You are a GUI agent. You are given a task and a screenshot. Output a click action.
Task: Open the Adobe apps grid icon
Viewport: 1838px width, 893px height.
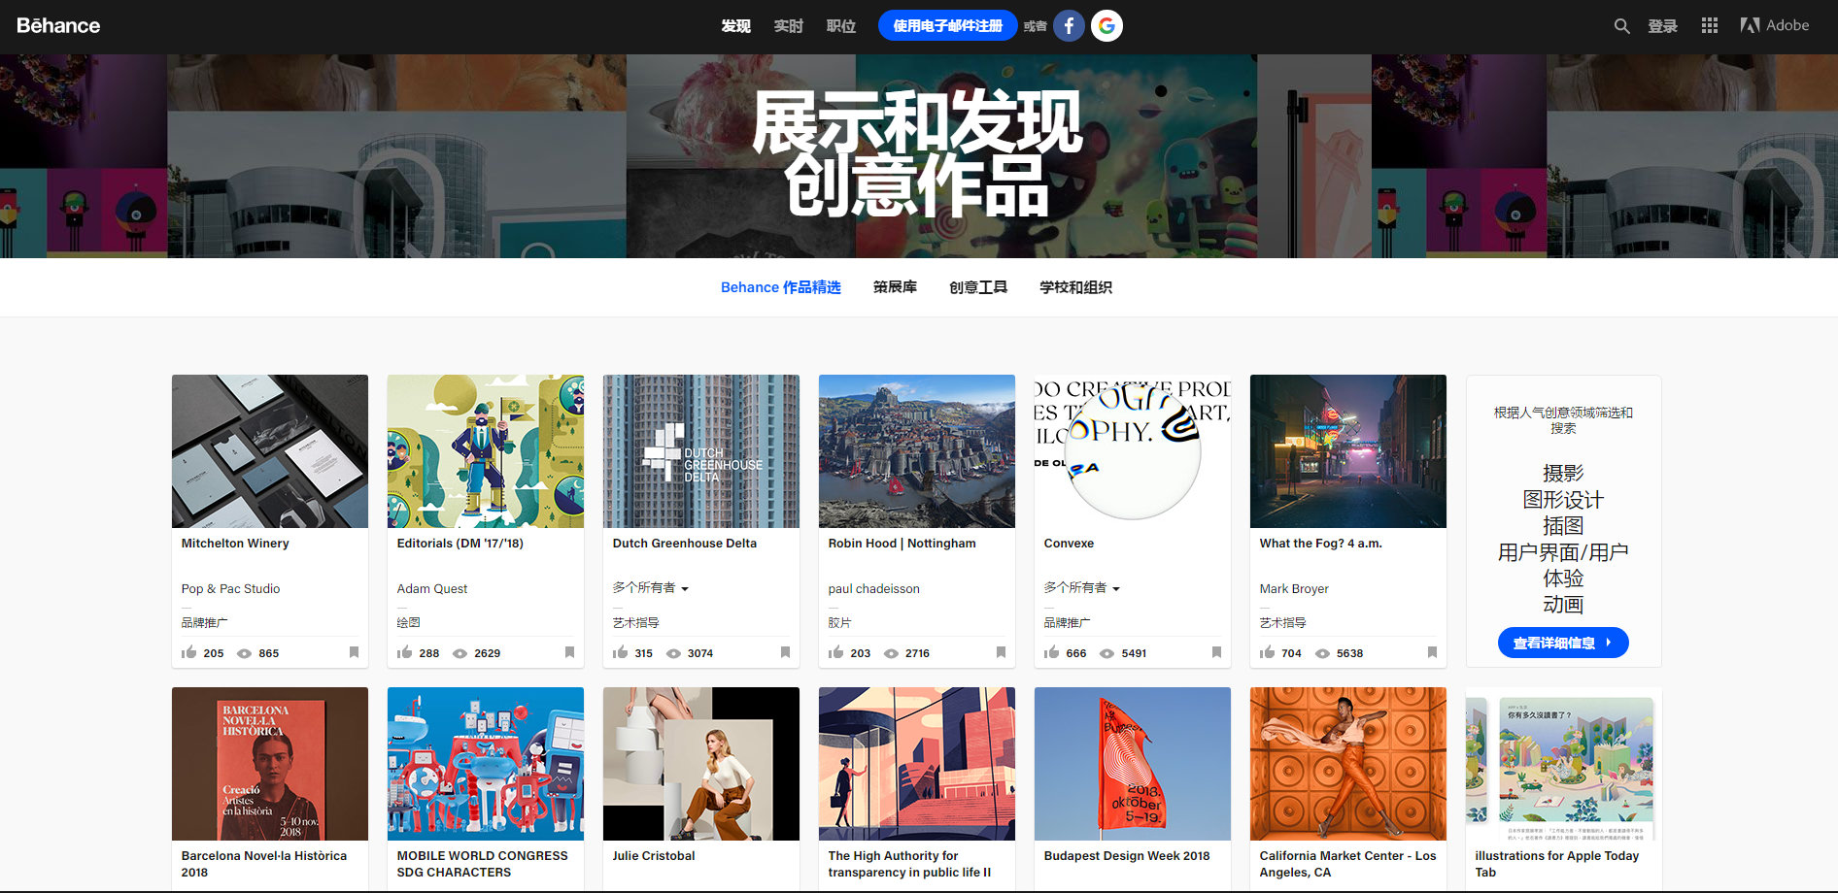coord(1709,25)
